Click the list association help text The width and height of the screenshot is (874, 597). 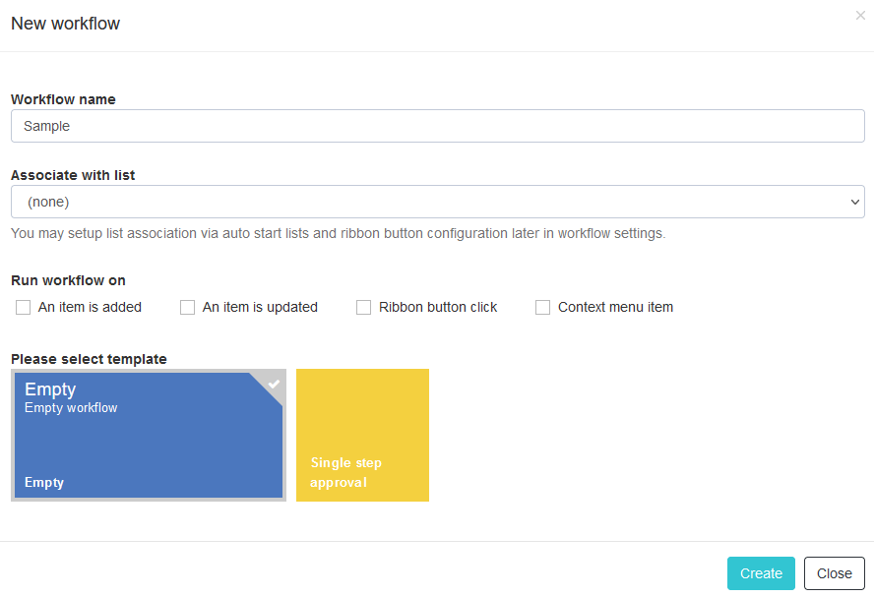pyautogui.click(x=338, y=233)
